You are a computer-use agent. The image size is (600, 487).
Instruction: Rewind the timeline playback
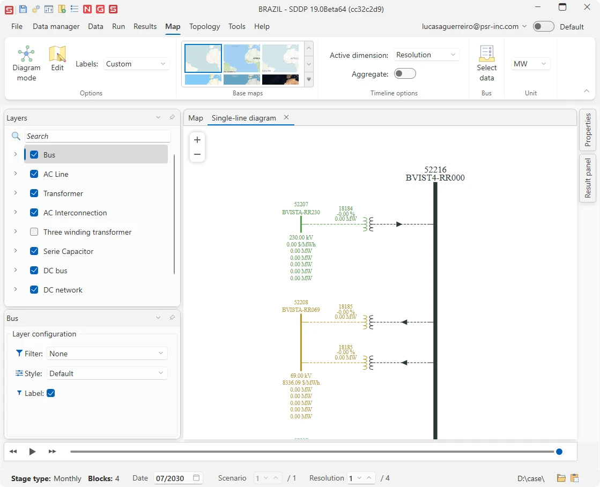pos(13,452)
